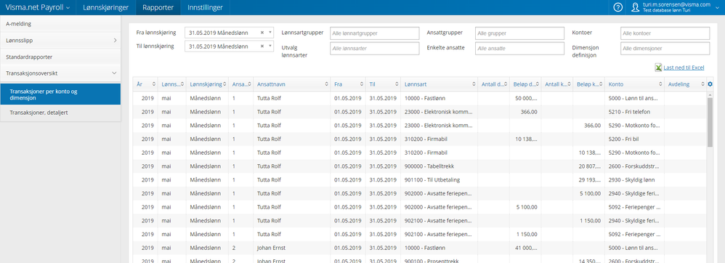Click the table's vertical scrollbar thumb
This screenshot has width=725, height=263.
710,122
